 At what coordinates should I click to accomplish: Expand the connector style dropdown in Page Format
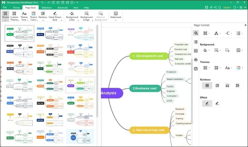[x=229, y=33]
